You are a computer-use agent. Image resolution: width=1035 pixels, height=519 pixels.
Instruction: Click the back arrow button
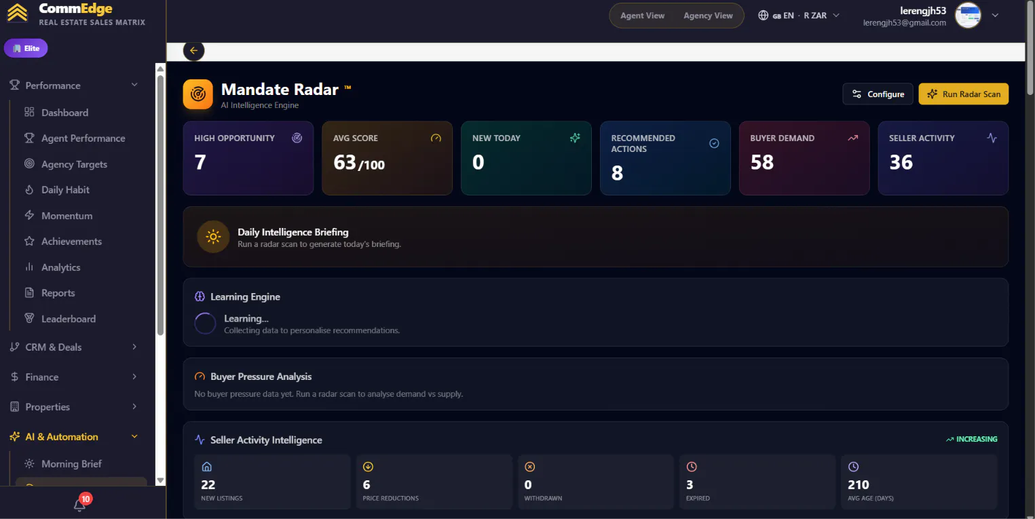tap(193, 50)
